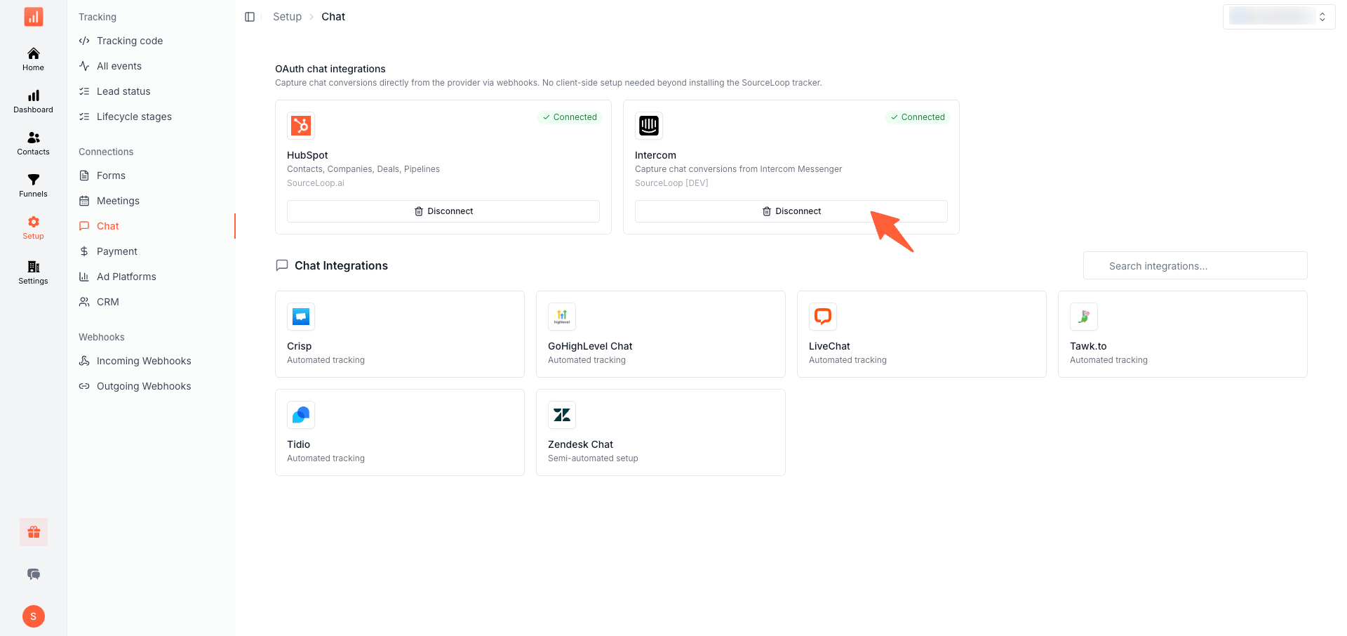Open the Dashboard section

click(x=33, y=102)
